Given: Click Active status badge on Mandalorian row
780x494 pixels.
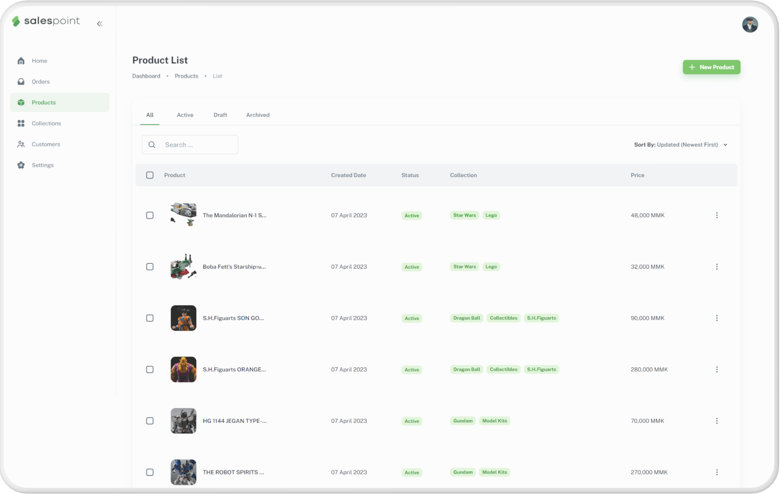Looking at the screenshot, I should pos(412,216).
